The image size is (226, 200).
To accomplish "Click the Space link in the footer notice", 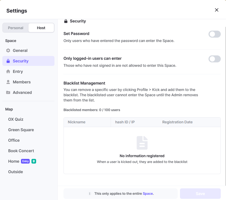I will click(x=148, y=194).
